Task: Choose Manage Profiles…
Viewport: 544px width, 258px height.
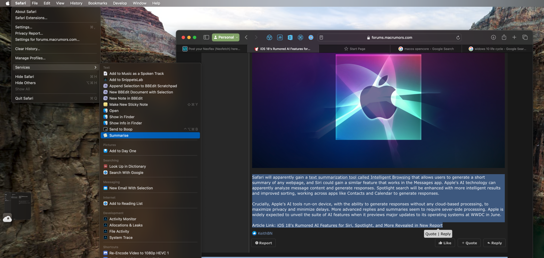Action: (56, 58)
